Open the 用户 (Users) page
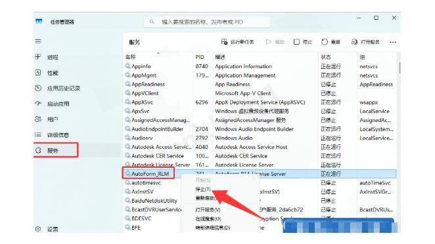435x244 pixels. 53,119
